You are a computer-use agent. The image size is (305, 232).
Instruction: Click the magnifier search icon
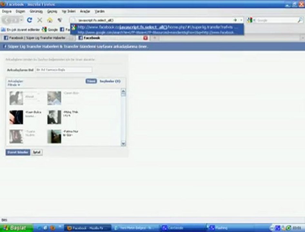(300, 20)
